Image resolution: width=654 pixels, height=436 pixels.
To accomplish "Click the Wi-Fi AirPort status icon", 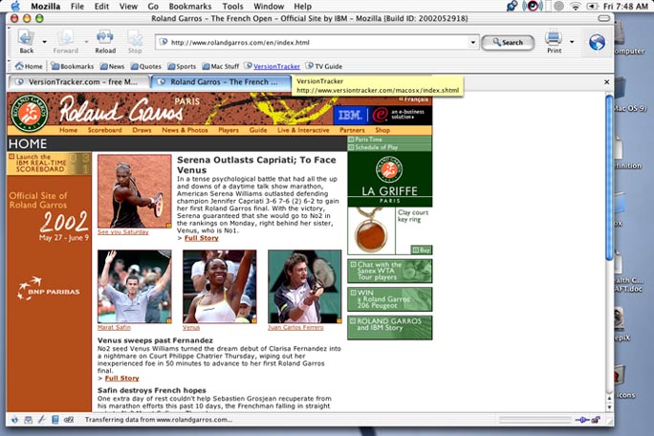I will pos(576,7).
